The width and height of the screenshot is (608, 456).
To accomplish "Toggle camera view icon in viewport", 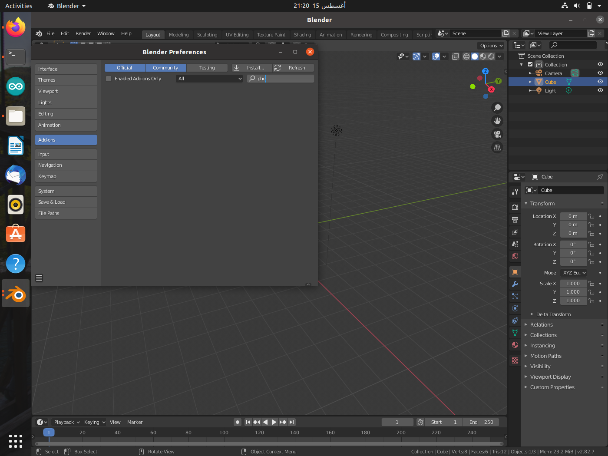I will pos(497,134).
